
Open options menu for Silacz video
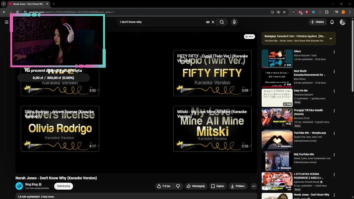pos(334,52)
